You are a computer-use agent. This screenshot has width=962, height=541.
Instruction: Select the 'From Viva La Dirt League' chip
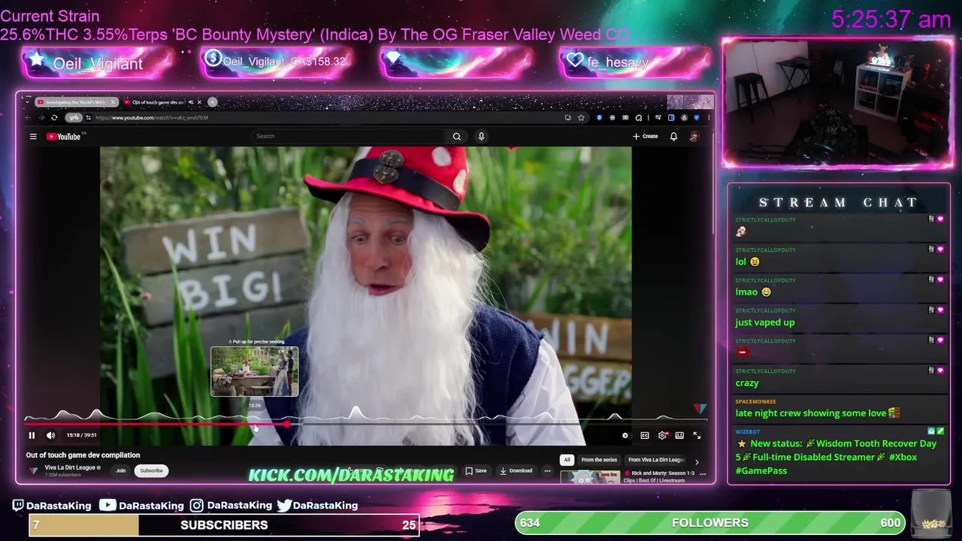coord(656,460)
